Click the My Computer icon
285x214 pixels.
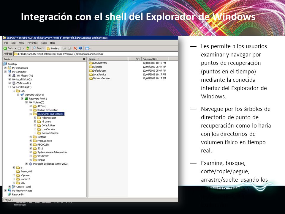point(9,72)
